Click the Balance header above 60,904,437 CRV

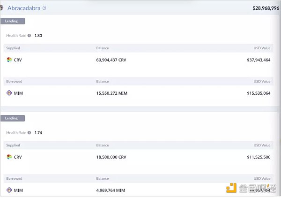[x=103, y=48]
